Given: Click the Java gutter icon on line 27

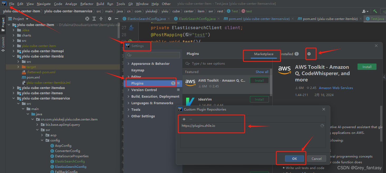Looking at the screenshot, I should pyautogui.click(x=131, y=28).
